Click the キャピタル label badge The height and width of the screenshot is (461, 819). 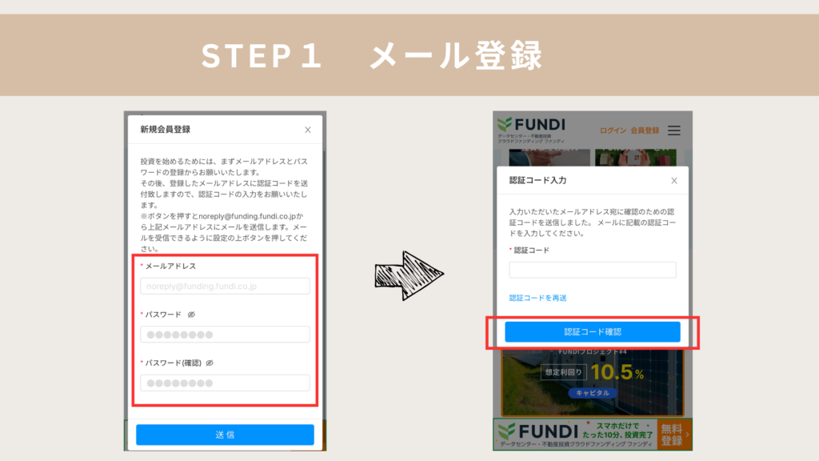tap(593, 393)
